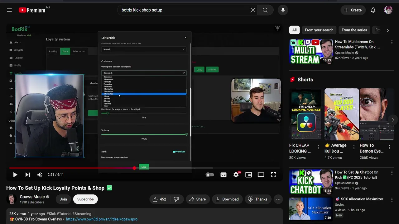Start voice search with microphone
The width and height of the screenshot is (399, 224).
[x=283, y=10]
